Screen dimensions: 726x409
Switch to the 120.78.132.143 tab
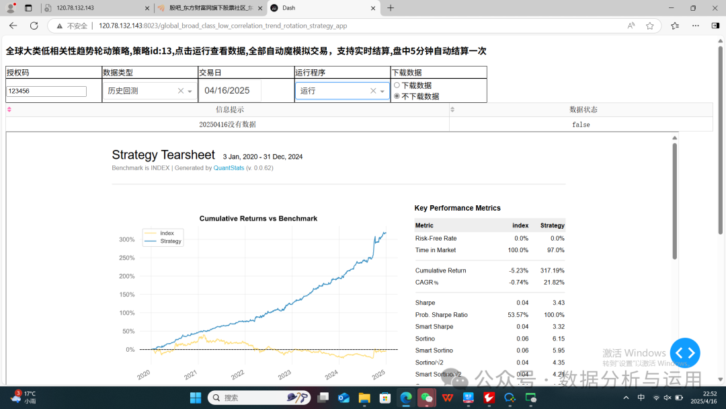(96, 8)
